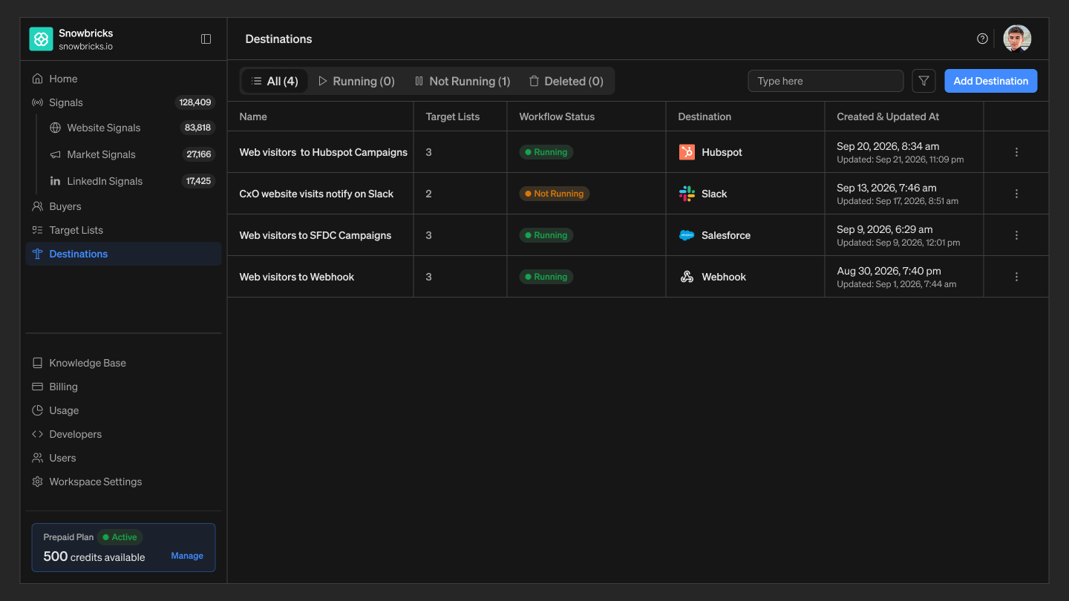Viewport: 1069px width, 601px height.
Task: Click the Not Running status badge
Action: [x=554, y=194]
